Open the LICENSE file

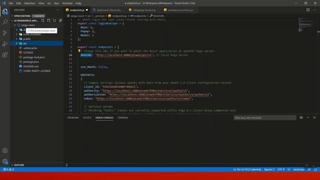point(28,52)
